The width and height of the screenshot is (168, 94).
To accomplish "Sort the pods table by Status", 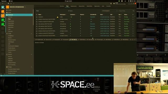I will (126, 15).
